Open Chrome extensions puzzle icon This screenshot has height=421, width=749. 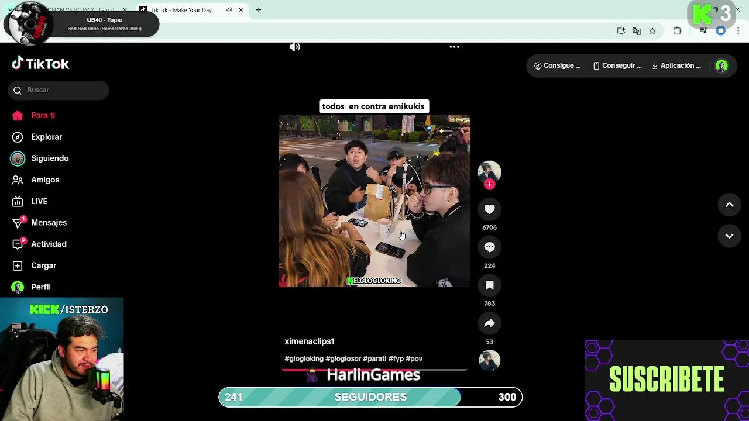(678, 31)
